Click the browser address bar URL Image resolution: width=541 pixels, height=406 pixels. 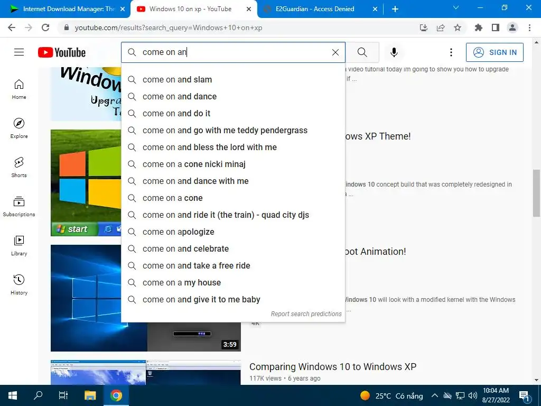pyautogui.click(x=169, y=27)
